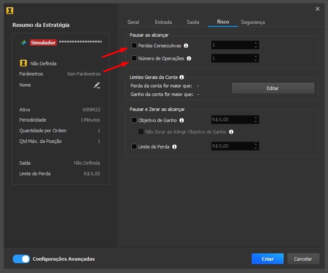Increase Perdas Consecutivas value with up arrow
This screenshot has width=328, height=273.
tap(255, 43)
